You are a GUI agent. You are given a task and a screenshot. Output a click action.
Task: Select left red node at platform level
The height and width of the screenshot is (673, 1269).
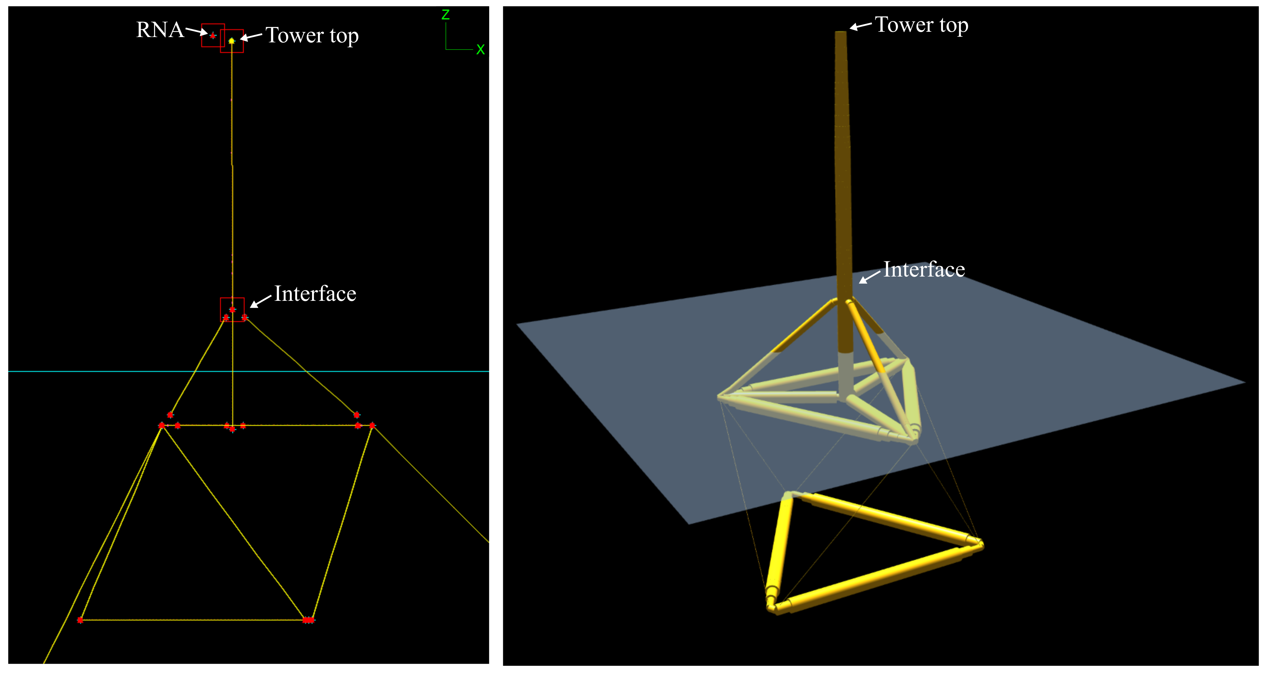tap(162, 425)
